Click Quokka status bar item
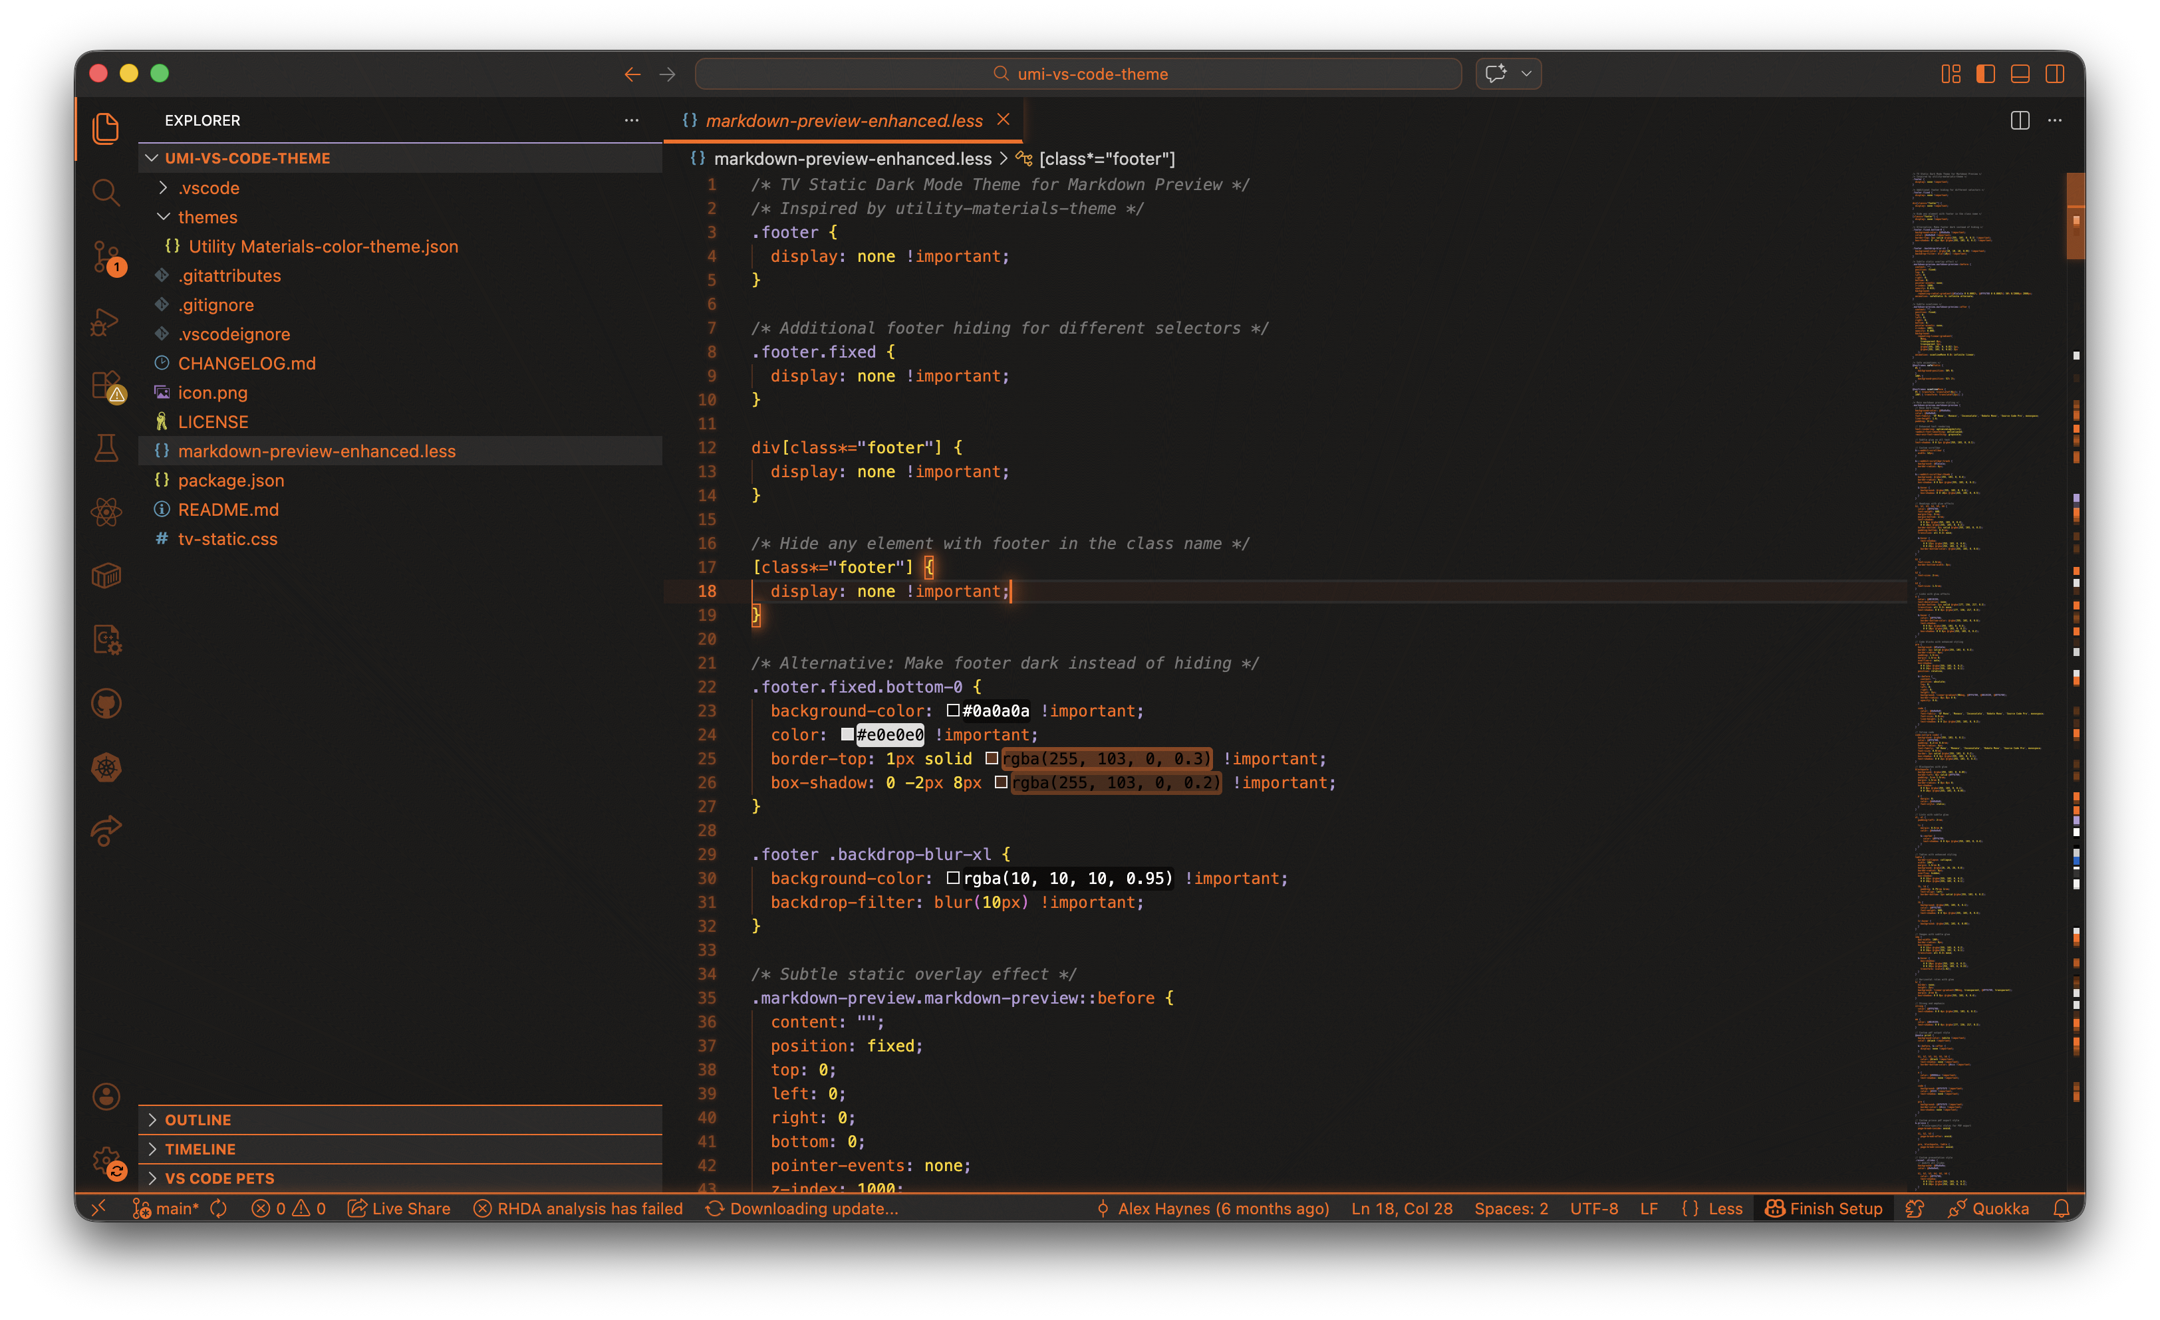The width and height of the screenshot is (2160, 1320). 1987,1208
